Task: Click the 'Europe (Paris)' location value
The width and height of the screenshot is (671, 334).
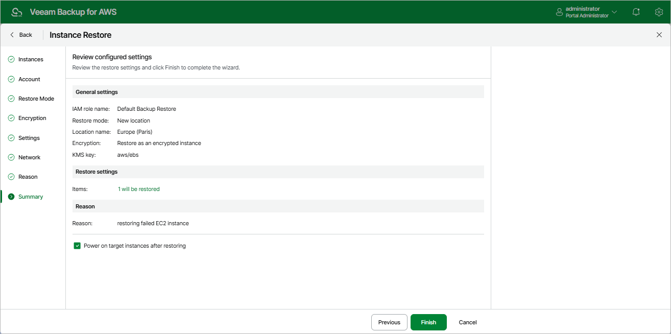Action: (135, 132)
